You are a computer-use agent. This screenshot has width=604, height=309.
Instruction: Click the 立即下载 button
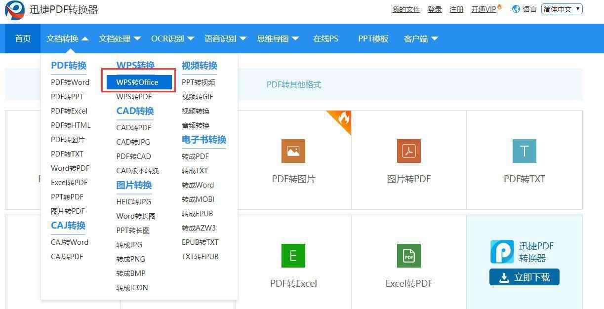tap(524, 277)
